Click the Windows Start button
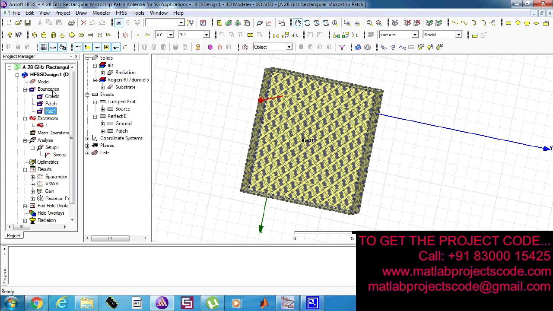The height and width of the screenshot is (311, 553). click(10, 303)
